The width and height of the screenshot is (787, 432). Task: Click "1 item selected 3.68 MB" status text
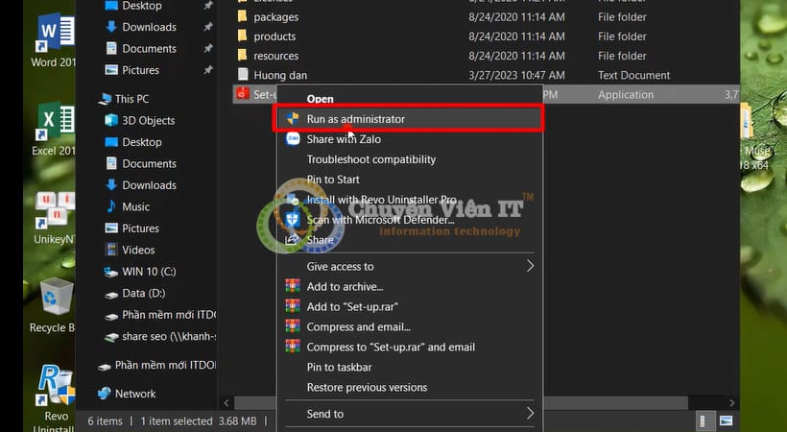click(x=199, y=420)
